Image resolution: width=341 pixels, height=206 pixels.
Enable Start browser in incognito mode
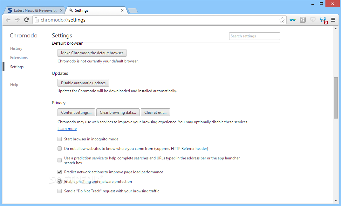(60, 139)
